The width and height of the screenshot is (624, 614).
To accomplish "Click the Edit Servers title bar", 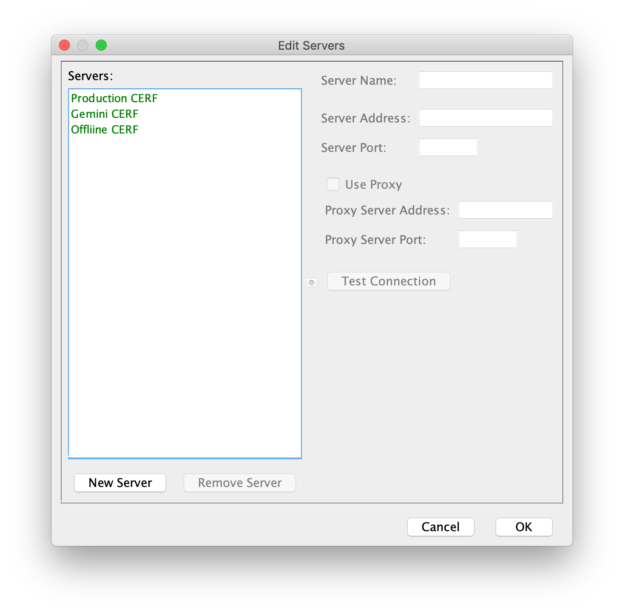I will pos(311,46).
